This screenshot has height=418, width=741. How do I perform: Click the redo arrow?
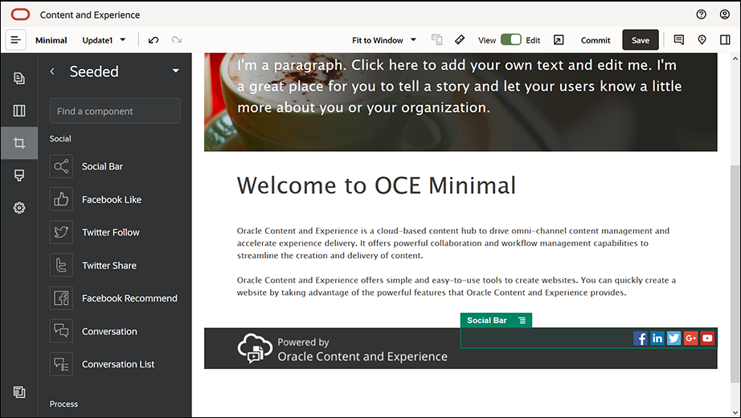[177, 40]
